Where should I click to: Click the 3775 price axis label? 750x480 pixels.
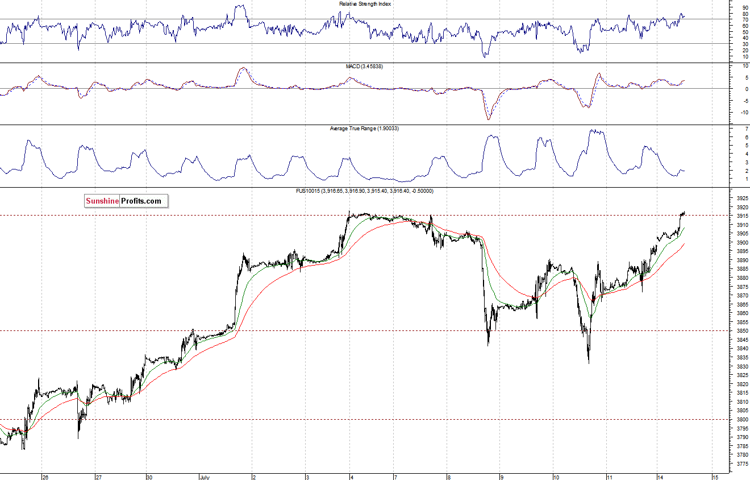pos(742,464)
